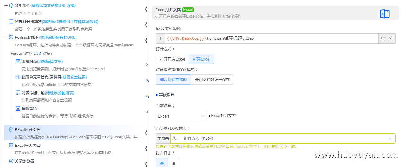Click the green Excel tag in header
This screenshot has width=402, height=167.
point(188,10)
